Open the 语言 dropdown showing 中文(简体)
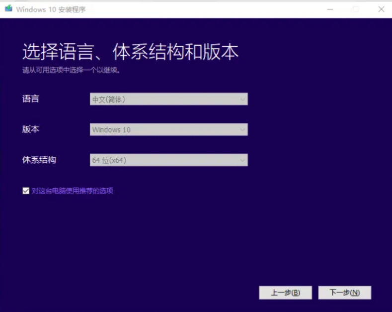The width and height of the screenshot is (392, 312). click(x=168, y=100)
